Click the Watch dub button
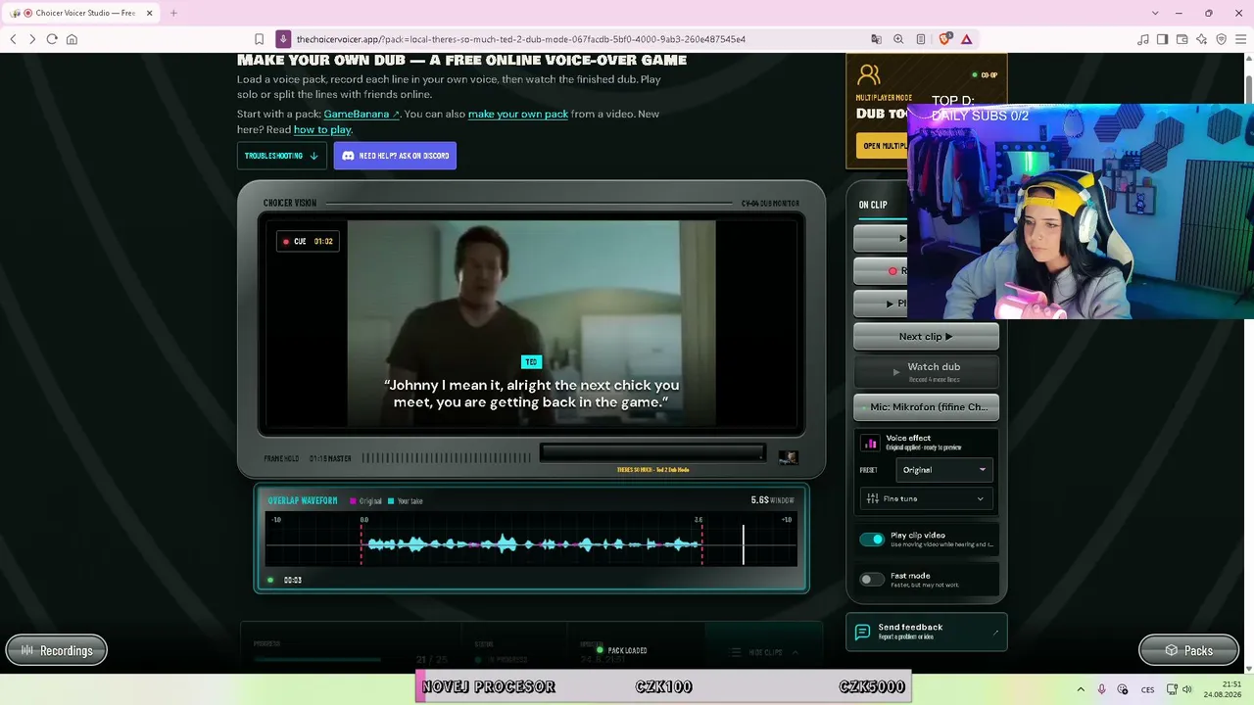Viewport: 1254px width, 705px height. 927,371
